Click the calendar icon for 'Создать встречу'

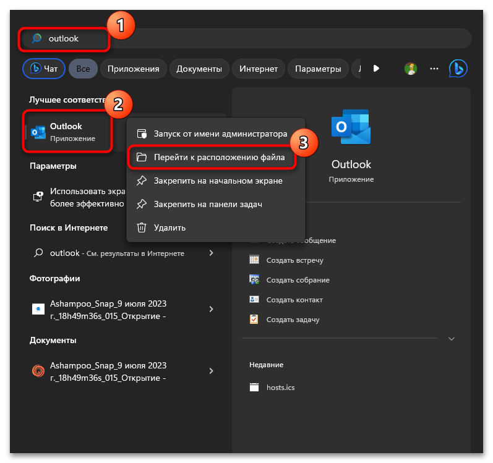click(x=254, y=260)
